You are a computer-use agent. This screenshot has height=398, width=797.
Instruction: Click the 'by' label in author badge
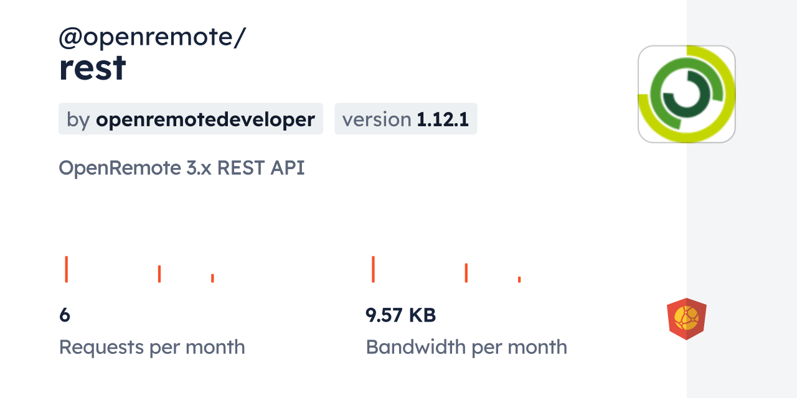click(78, 119)
